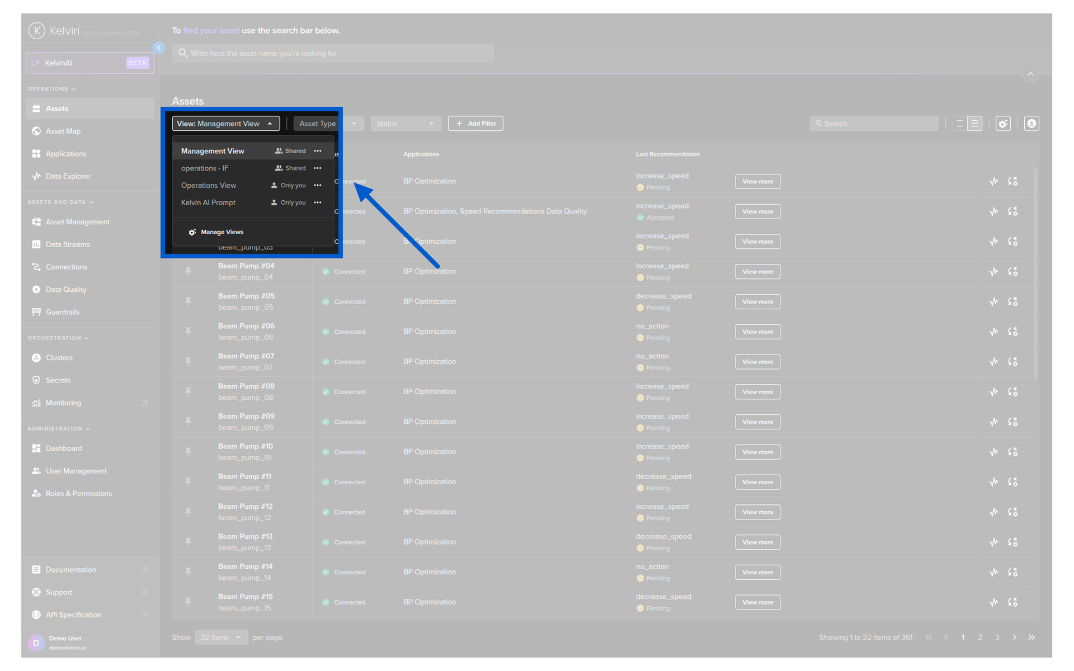Open Guardrails from sidebar
1074x671 pixels.
[x=63, y=312]
